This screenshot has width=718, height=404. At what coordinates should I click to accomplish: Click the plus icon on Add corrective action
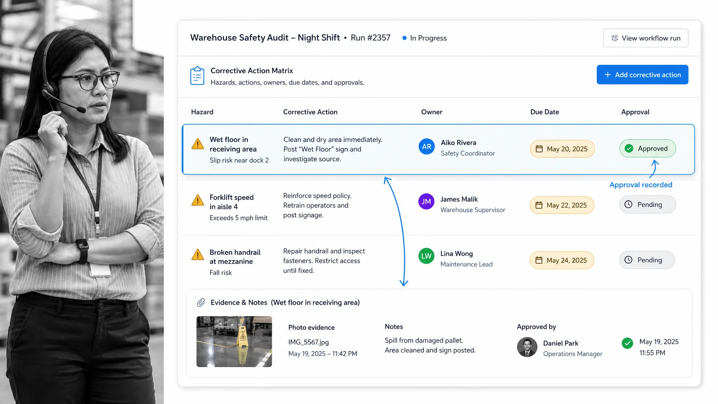click(x=608, y=75)
